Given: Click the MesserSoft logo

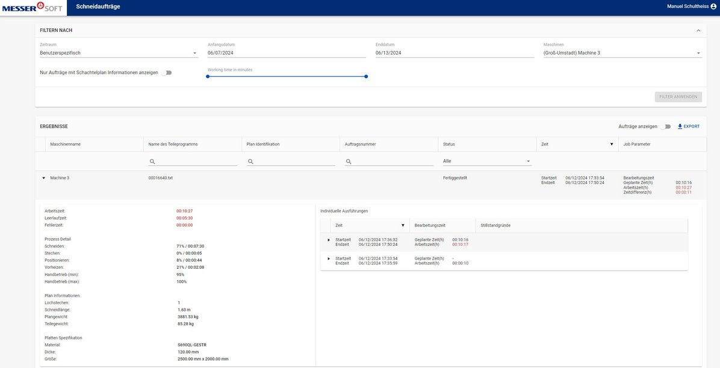Looking at the screenshot, I should click(x=33, y=7).
